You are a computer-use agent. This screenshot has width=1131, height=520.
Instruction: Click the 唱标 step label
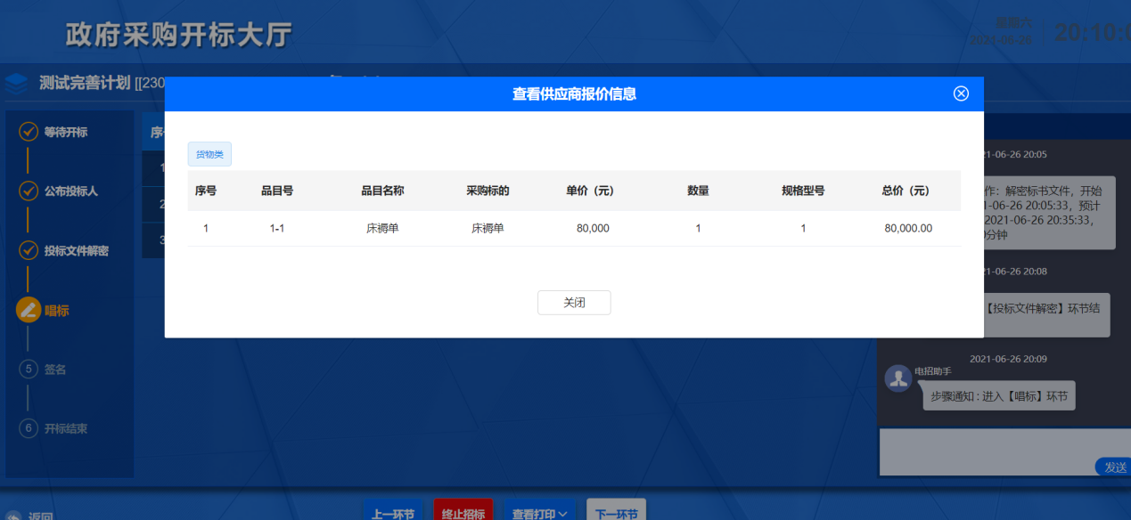click(57, 310)
